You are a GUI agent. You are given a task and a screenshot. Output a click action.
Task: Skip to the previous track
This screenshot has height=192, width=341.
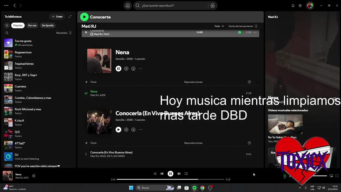[x=162, y=174]
